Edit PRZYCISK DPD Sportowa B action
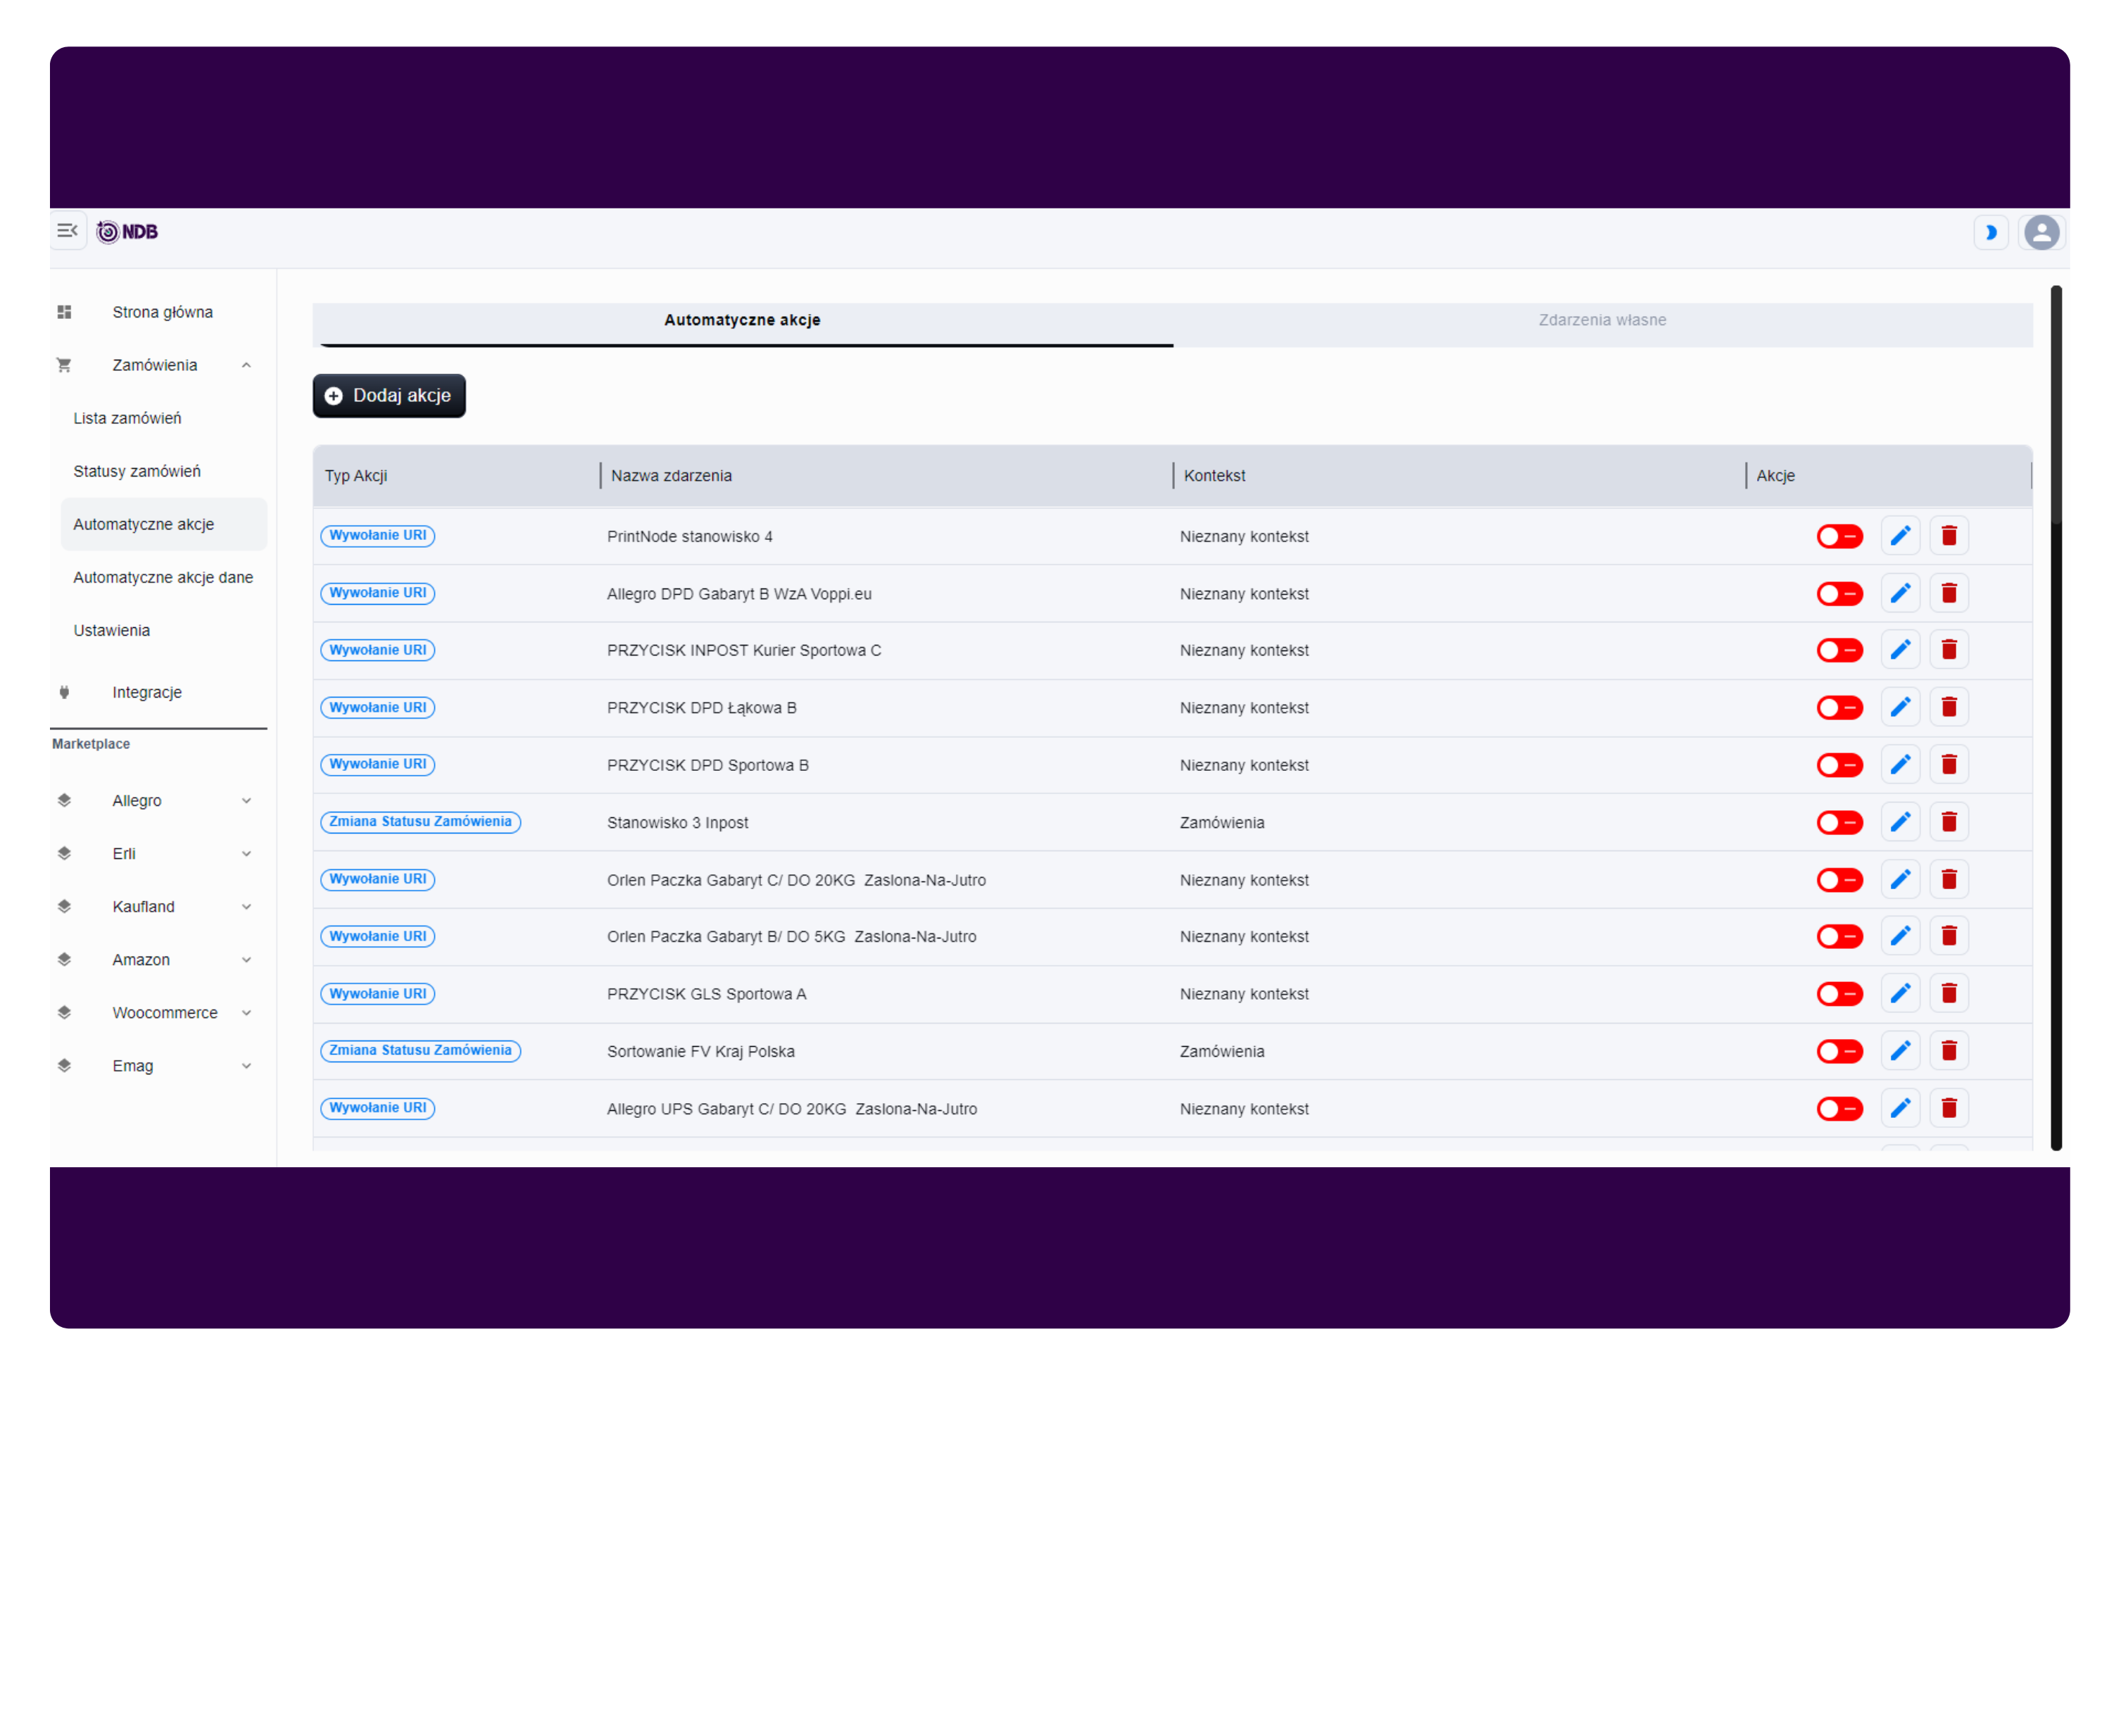The height and width of the screenshot is (1736, 2121). click(1900, 765)
